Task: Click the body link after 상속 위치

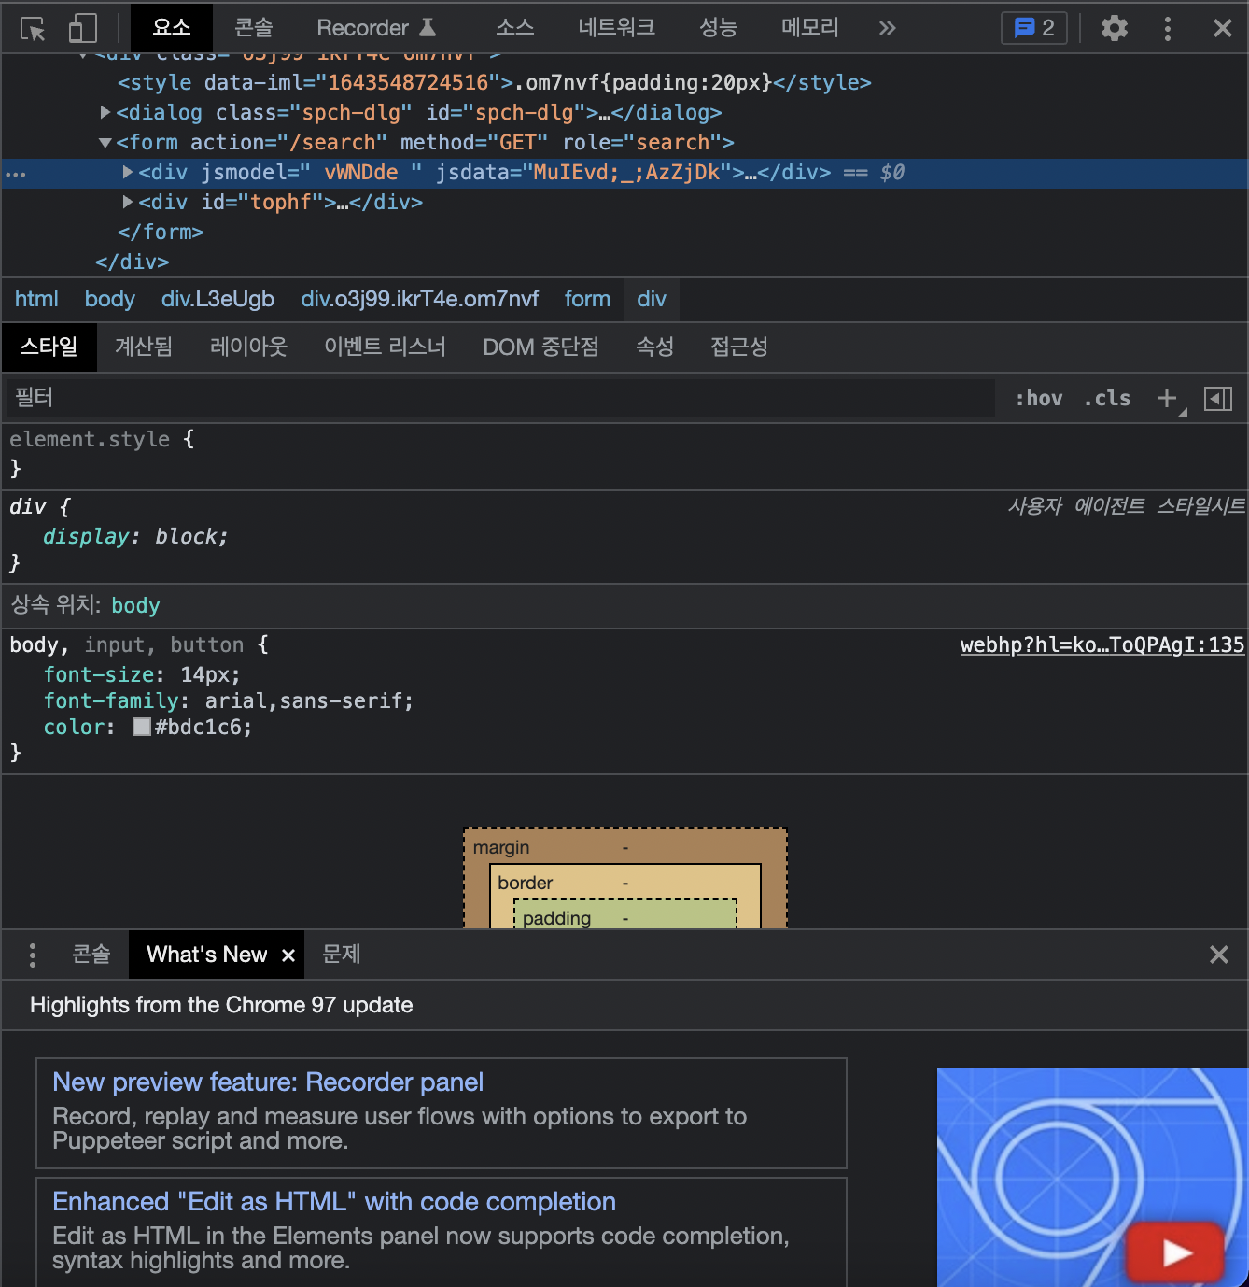Action: [x=135, y=606]
